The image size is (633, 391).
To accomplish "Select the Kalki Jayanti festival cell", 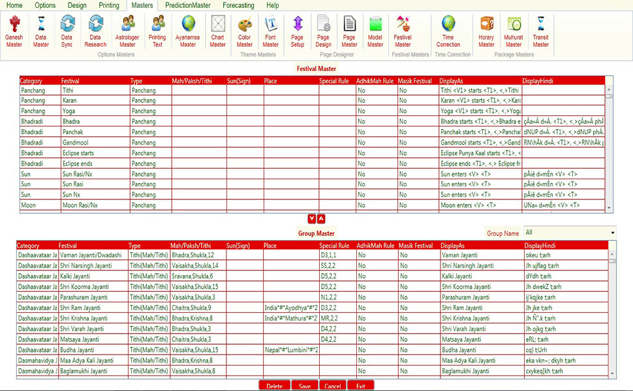I will tap(93, 276).
